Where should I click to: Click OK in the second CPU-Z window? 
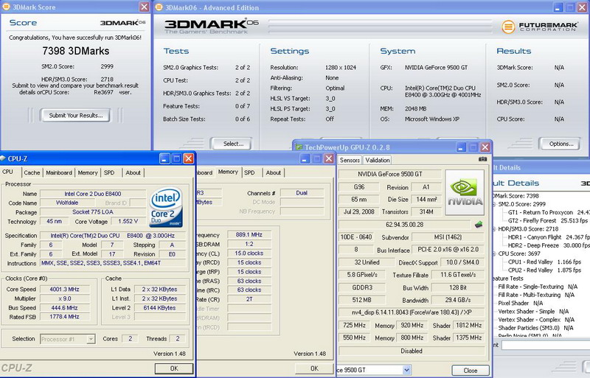314,368
